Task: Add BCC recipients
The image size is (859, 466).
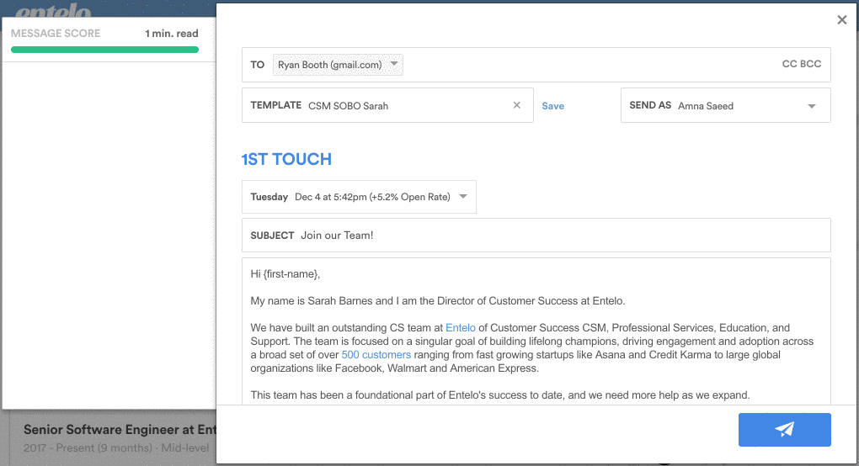Action: [811, 64]
